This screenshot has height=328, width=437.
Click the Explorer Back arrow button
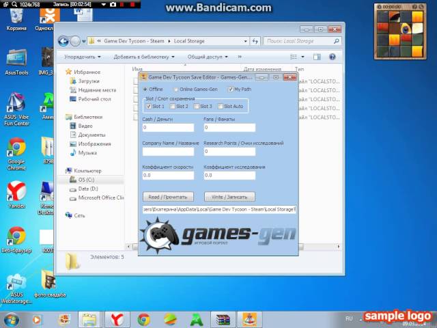tap(64, 41)
